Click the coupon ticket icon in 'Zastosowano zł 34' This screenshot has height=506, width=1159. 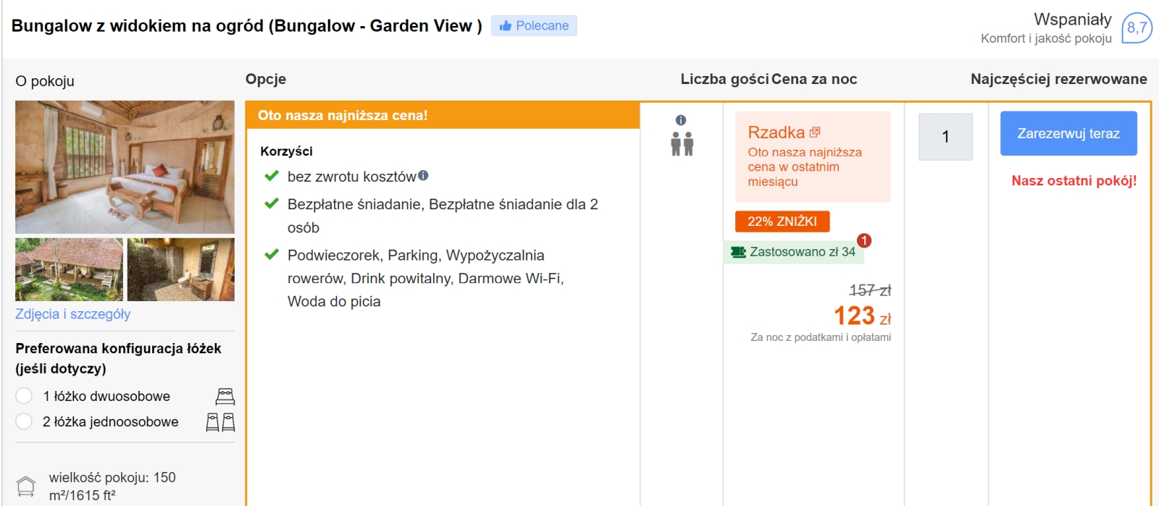(738, 252)
